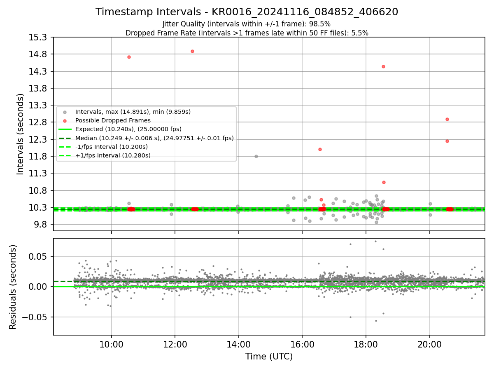Select legend entry '+1/fps Interval (10.280s)'

(x=113, y=155)
